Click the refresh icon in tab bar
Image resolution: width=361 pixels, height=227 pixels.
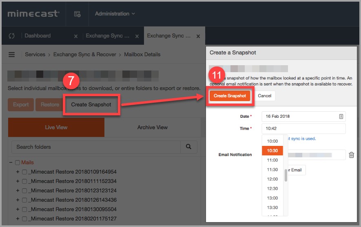click(11, 36)
